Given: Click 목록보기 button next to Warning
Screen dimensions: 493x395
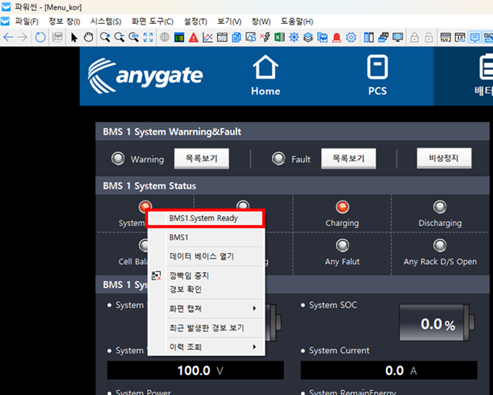Looking at the screenshot, I should (x=201, y=159).
